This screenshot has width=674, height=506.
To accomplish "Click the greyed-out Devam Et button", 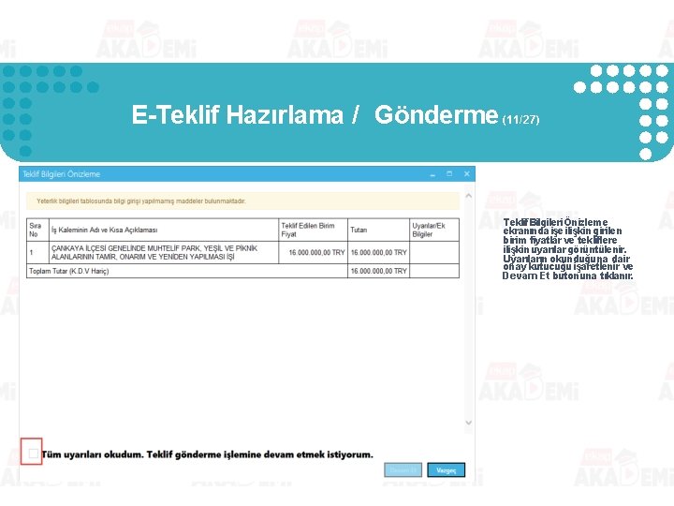I will click(403, 470).
